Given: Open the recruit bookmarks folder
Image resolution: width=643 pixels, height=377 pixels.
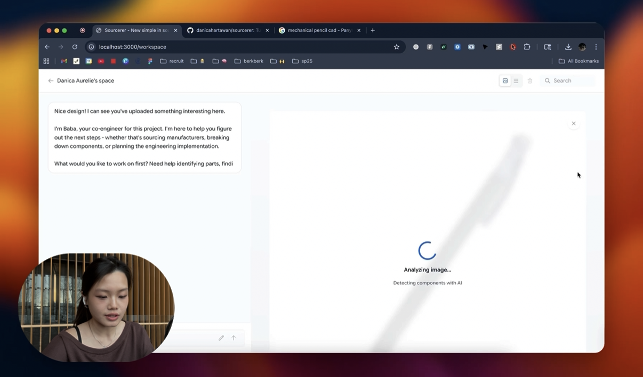Looking at the screenshot, I should (172, 61).
